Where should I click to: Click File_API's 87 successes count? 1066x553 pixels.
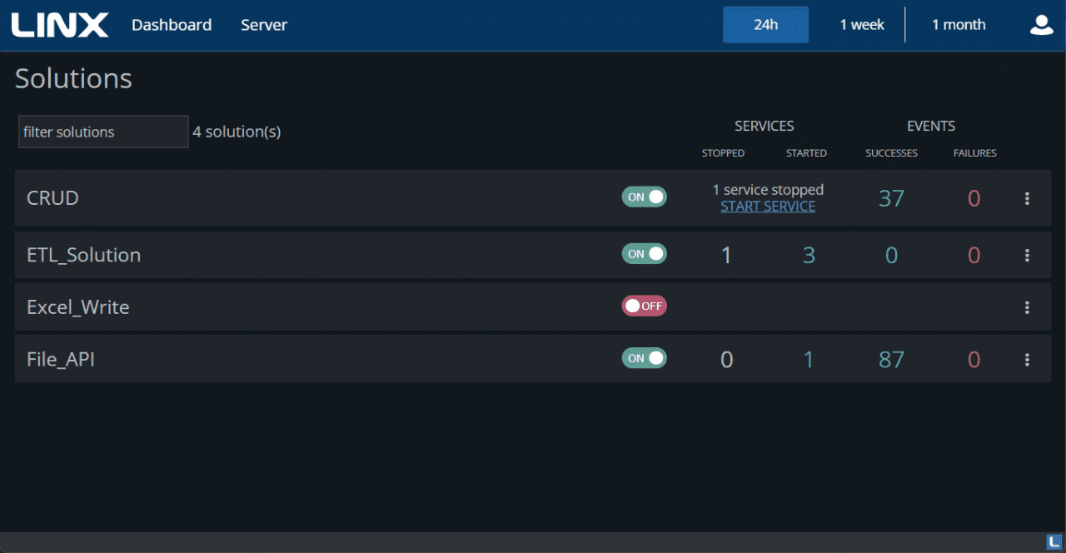[891, 359]
